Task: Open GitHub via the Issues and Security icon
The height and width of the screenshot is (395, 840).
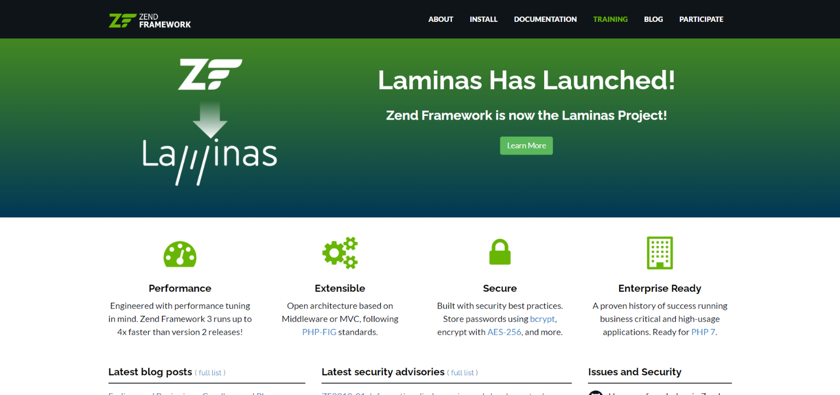Action: [596, 392]
